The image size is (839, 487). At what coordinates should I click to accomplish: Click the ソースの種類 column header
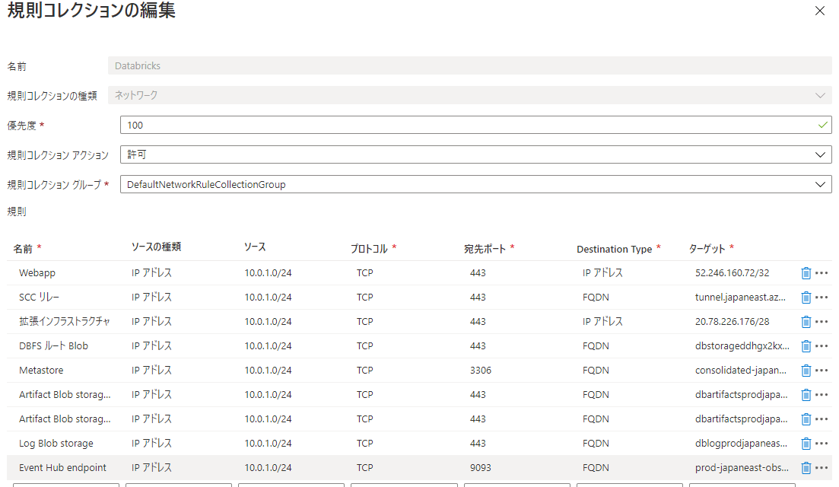coord(156,247)
